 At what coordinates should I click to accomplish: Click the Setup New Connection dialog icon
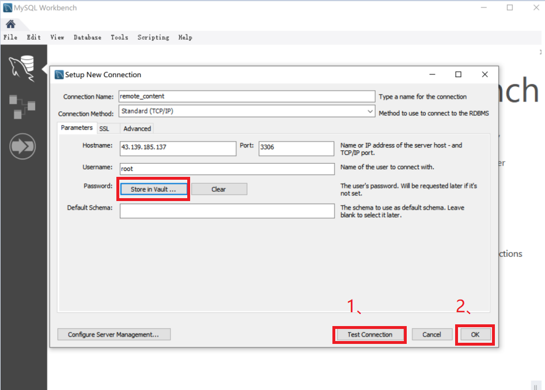tap(59, 75)
